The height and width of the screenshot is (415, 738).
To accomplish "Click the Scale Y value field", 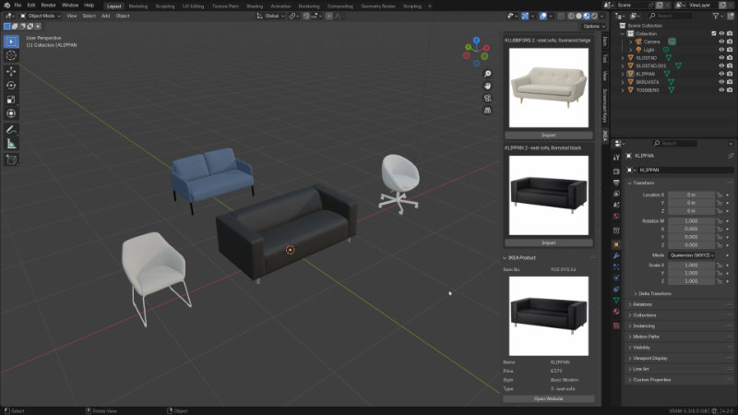I will 691,273.
